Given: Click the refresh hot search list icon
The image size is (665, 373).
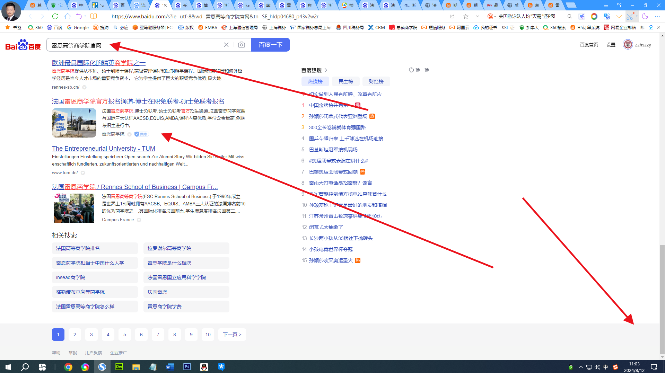Looking at the screenshot, I should (x=411, y=70).
